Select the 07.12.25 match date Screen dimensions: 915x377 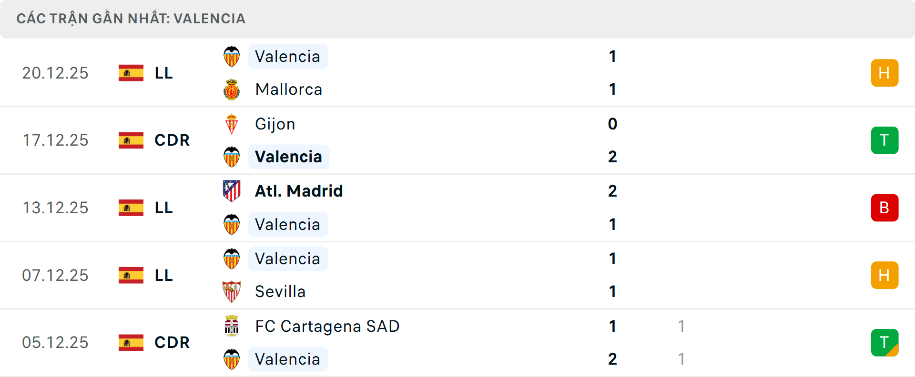tap(55, 275)
